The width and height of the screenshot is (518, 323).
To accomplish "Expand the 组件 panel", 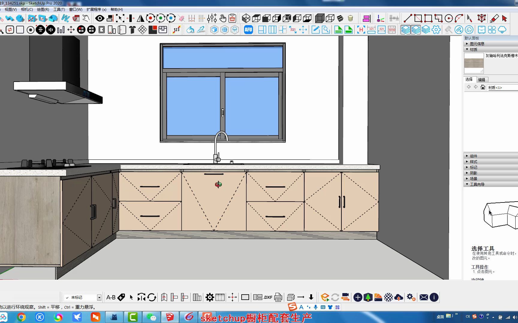I will coord(490,156).
